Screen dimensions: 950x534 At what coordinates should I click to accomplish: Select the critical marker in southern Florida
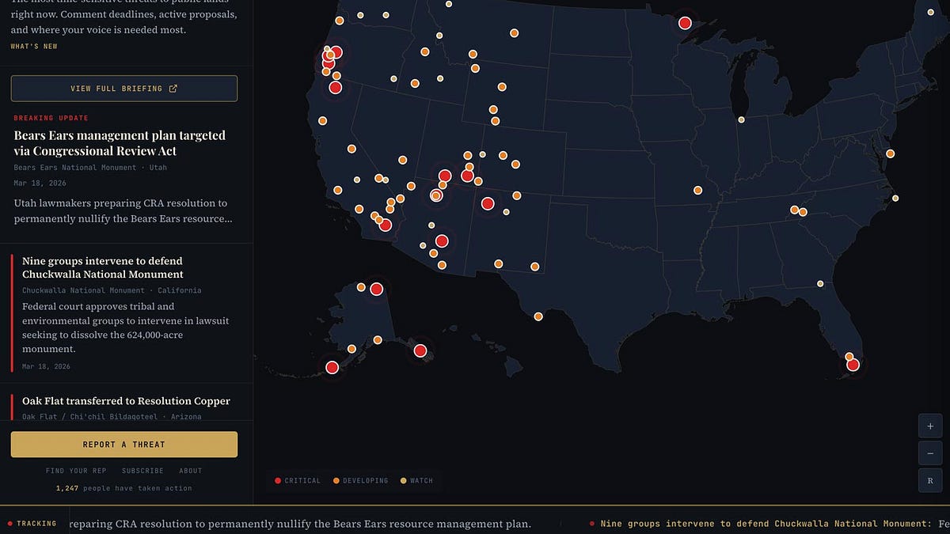(853, 365)
